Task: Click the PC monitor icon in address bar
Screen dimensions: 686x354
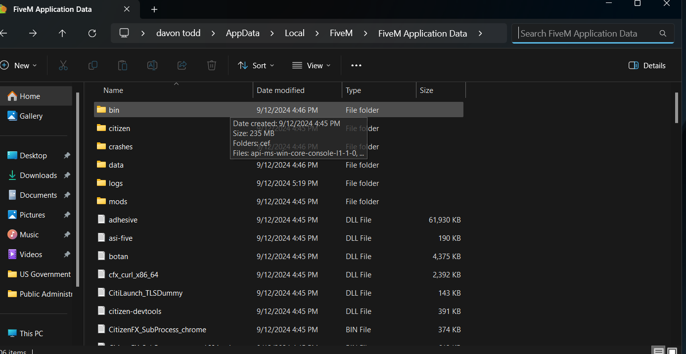Action: pos(124,33)
